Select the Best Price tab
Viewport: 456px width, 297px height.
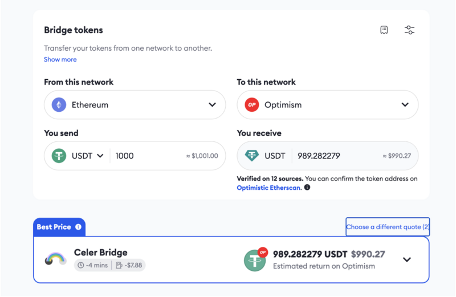pyautogui.click(x=59, y=227)
